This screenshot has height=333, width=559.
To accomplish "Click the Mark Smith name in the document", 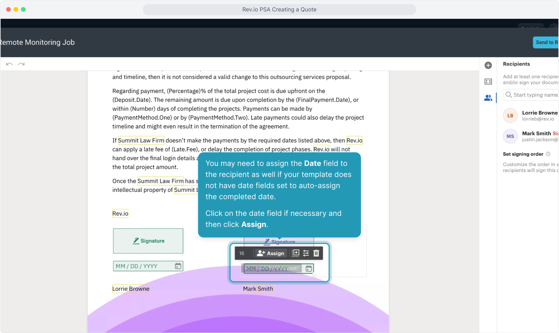I will click(x=258, y=289).
